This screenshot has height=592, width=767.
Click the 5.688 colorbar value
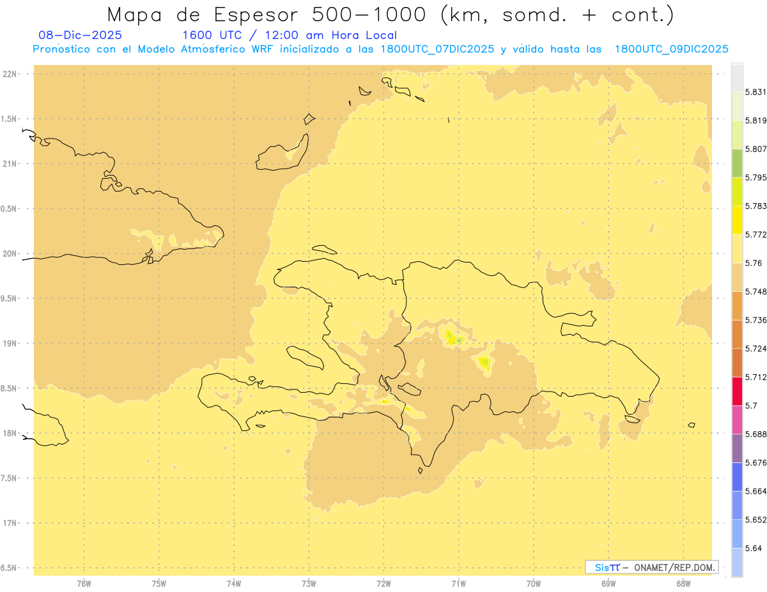pyautogui.click(x=755, y=434)
